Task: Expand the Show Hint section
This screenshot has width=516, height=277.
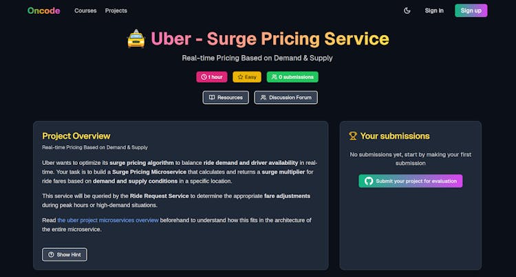Action: coord(65,254)
